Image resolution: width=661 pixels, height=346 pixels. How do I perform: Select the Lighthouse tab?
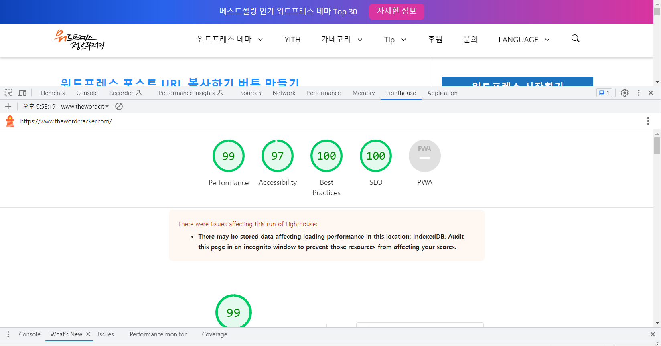point(401,93)
